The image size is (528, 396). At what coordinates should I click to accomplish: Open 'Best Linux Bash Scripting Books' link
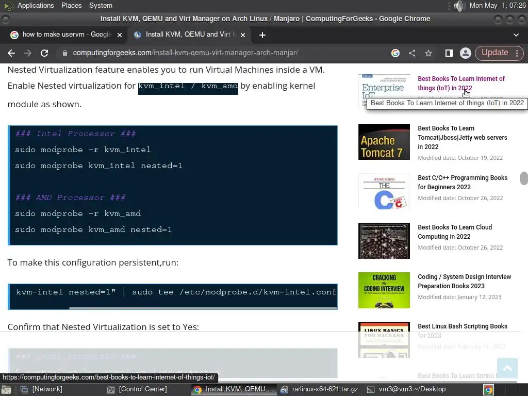tap(463, 331)
